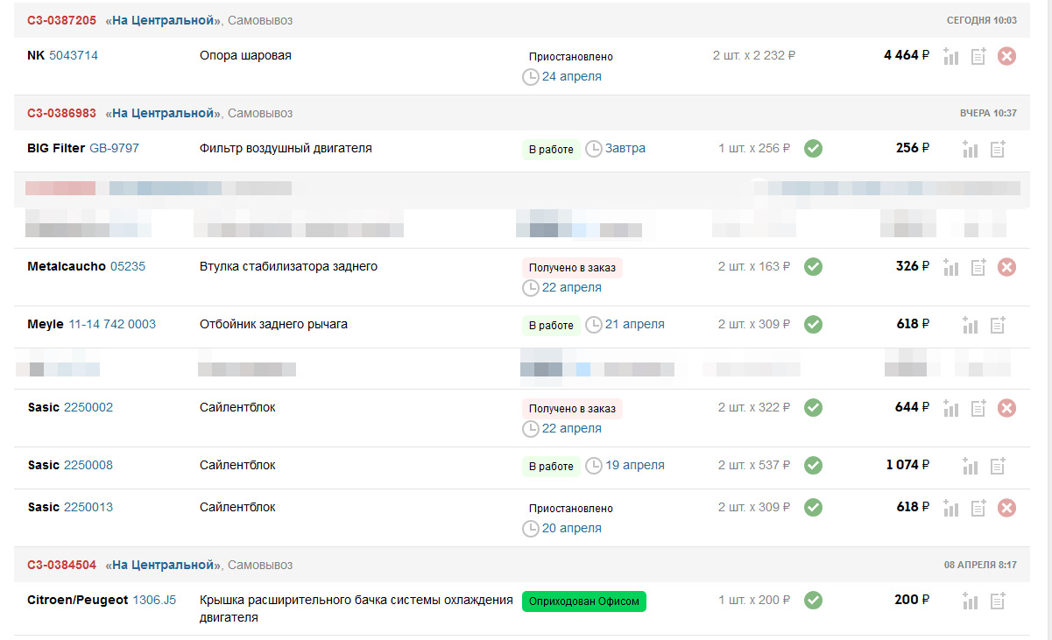The height and width of the screenshot is (640, 1052).
Task: Click the 21 апреля delivery date
Action: click(635, 325)
